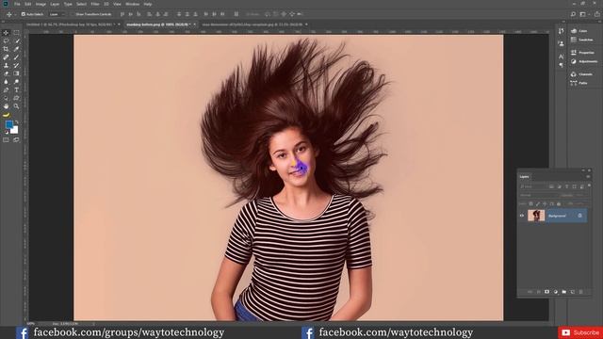Select the Hand tool
The width and height of the screenshot is (603, 339).
[6, 106]
